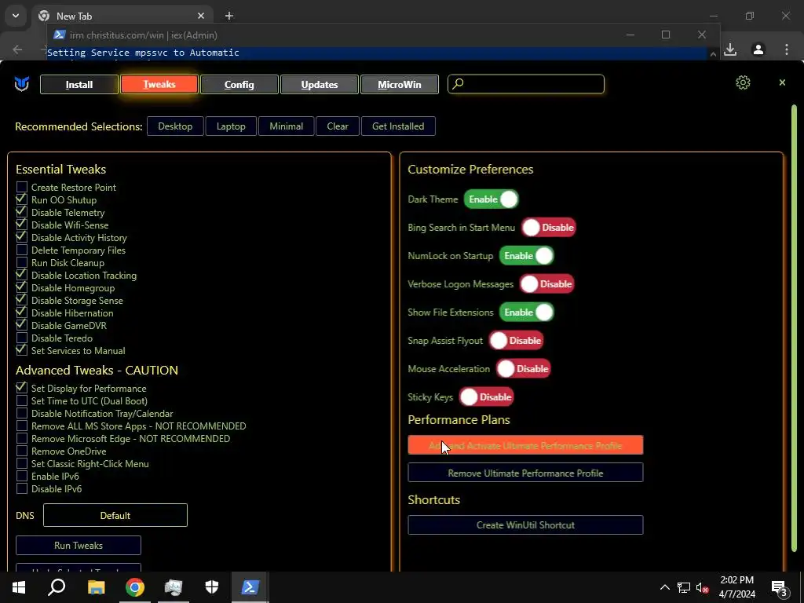
Task: Add a new Chrome tab
Action: [229, 16]
